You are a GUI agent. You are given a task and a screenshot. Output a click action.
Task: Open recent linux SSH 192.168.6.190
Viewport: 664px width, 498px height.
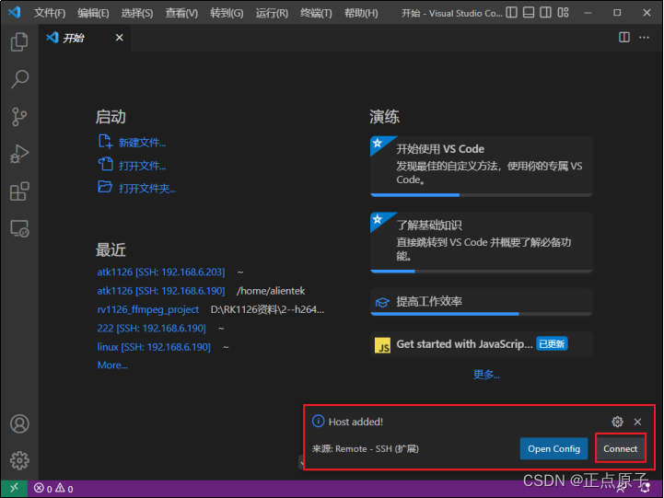pos(154,347)
